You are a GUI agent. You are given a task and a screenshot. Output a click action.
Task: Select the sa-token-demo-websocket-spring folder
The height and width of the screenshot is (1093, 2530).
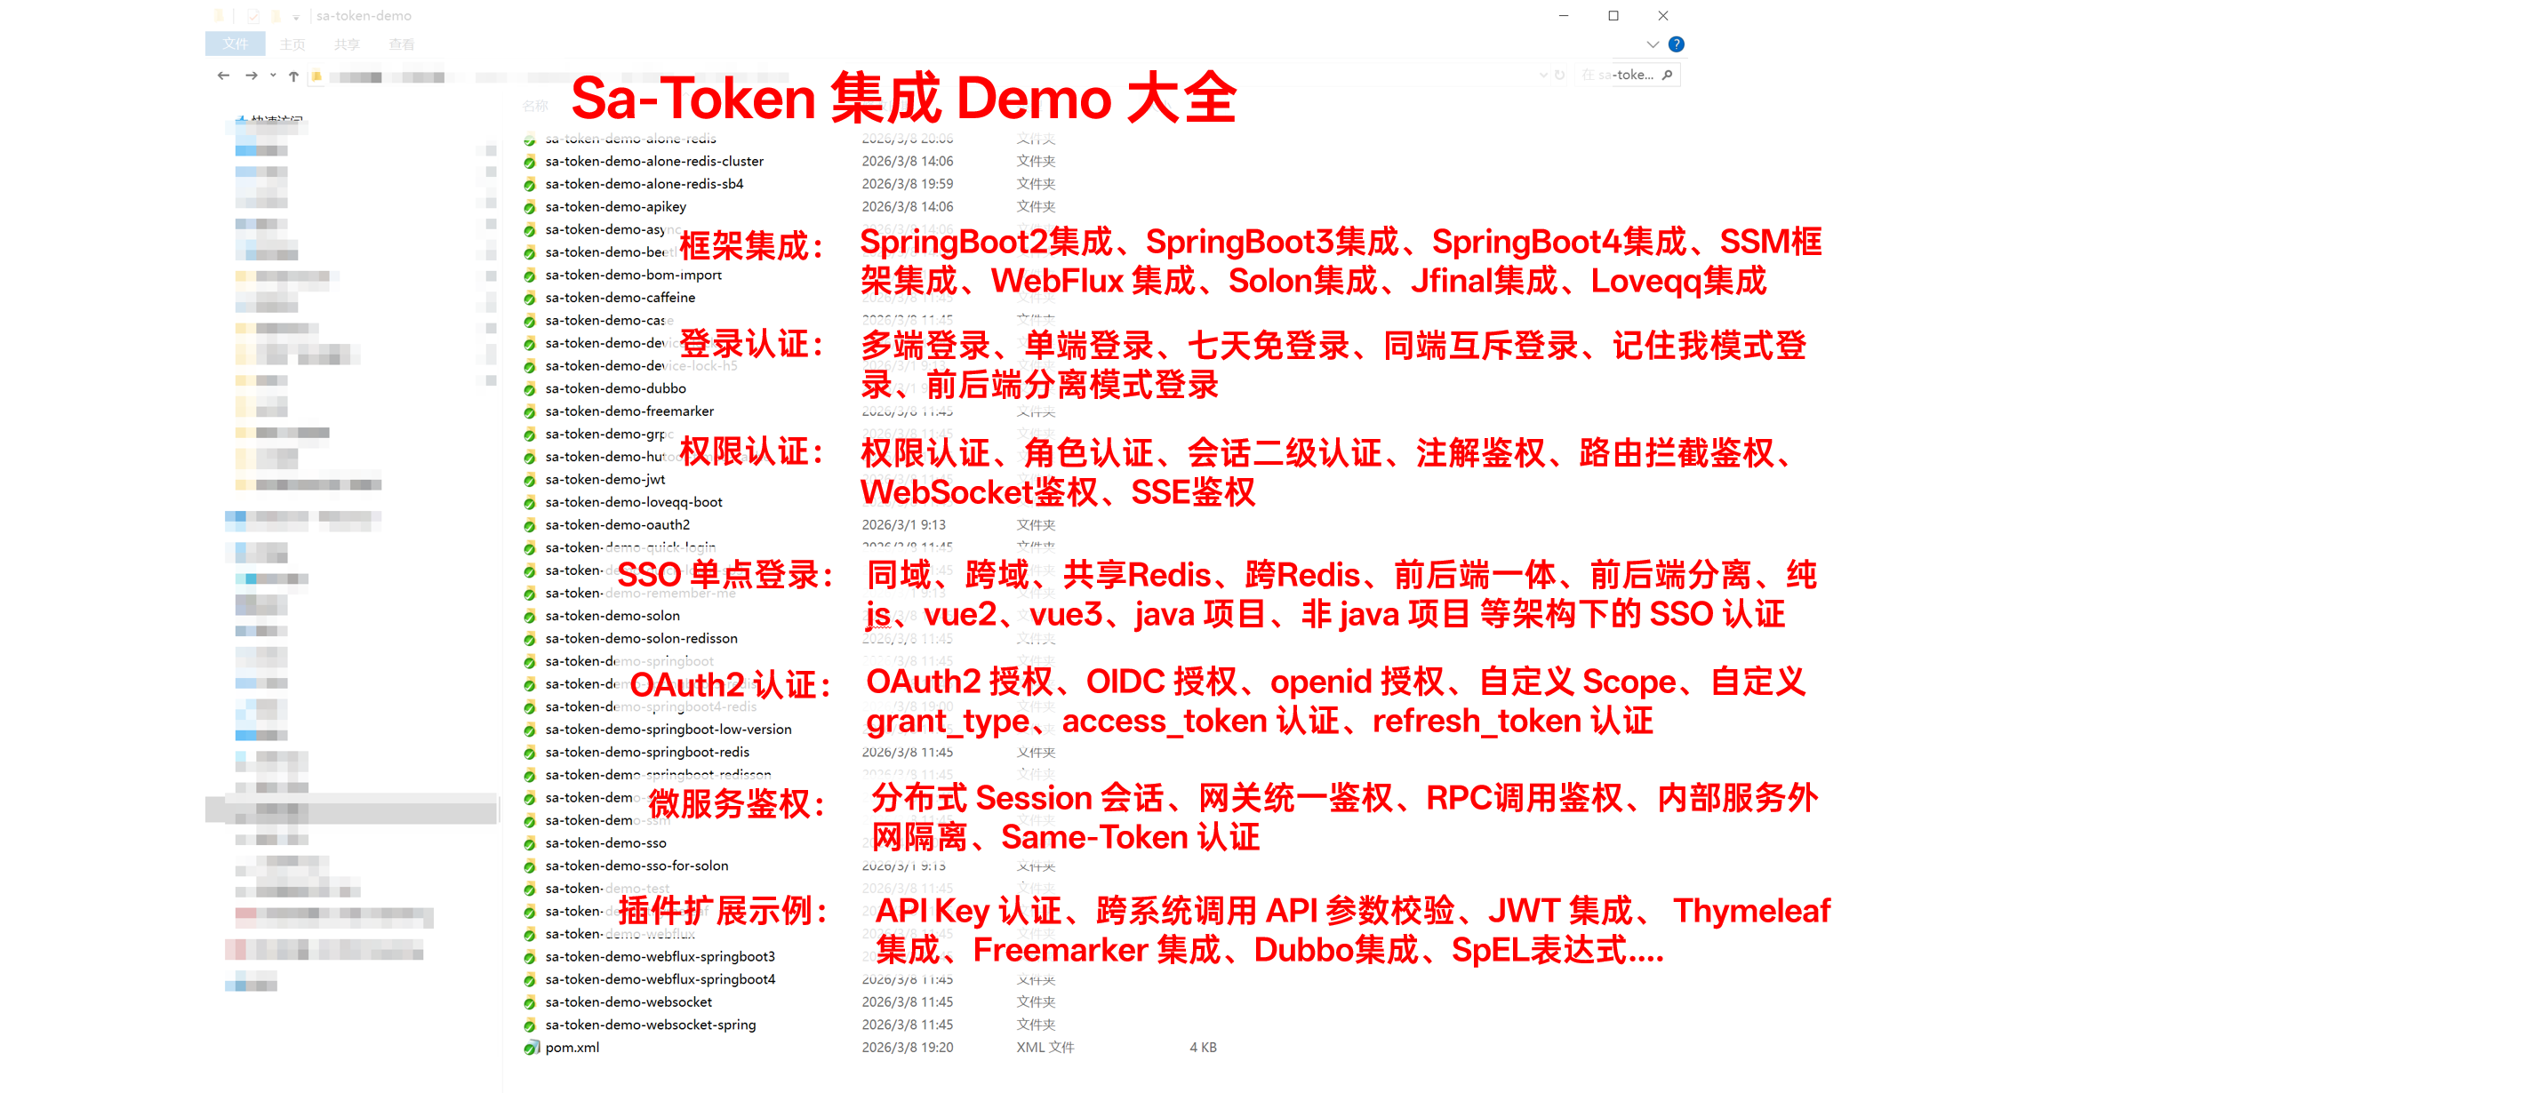pos(649,1025)
